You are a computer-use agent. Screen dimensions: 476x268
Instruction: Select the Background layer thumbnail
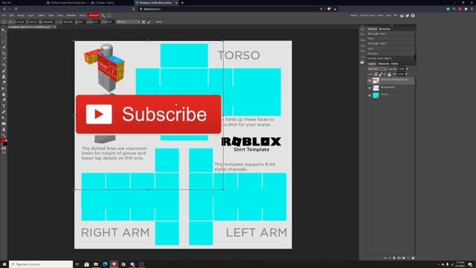point(376,88)
